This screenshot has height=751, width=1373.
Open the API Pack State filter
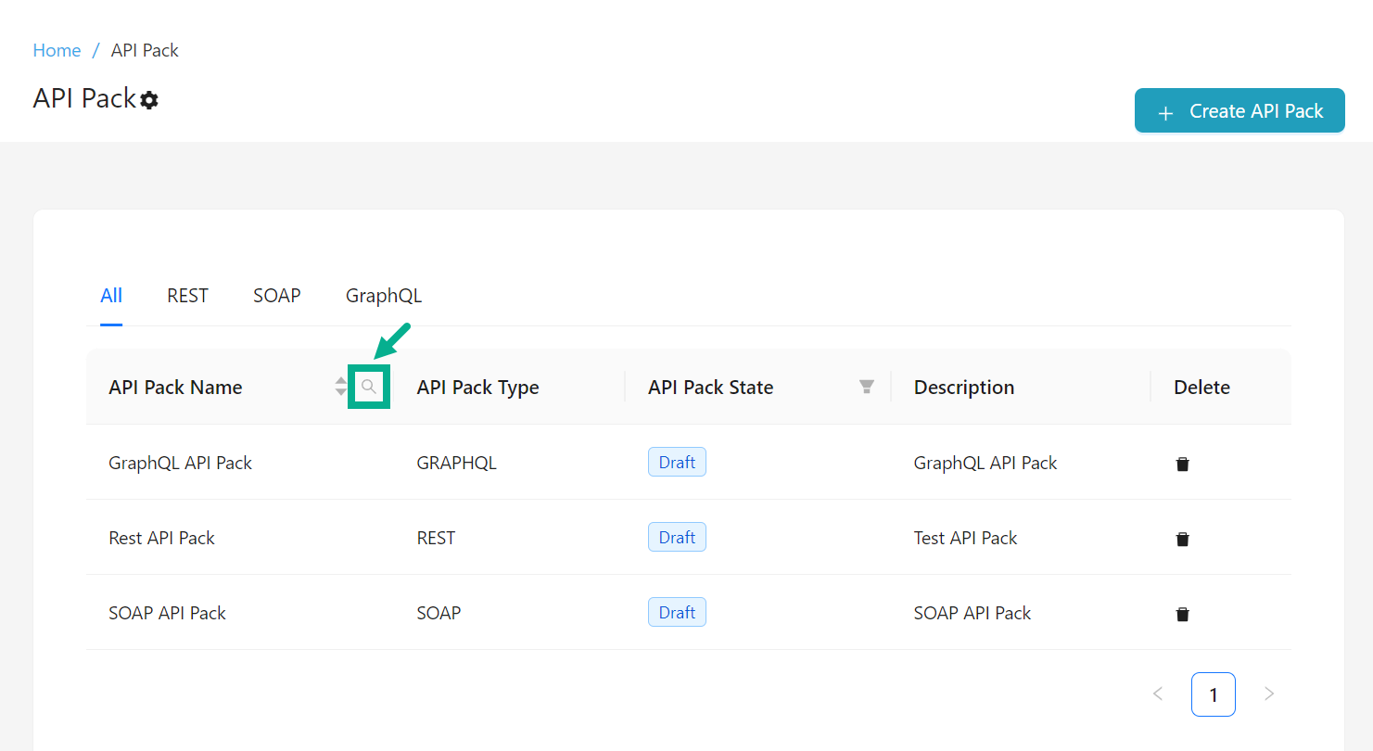(x=867, y=387)
